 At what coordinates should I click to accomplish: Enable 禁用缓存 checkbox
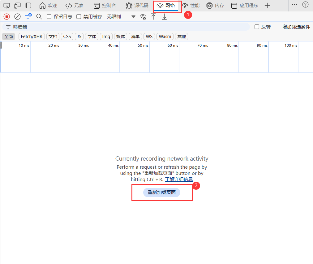pos(79,17)
